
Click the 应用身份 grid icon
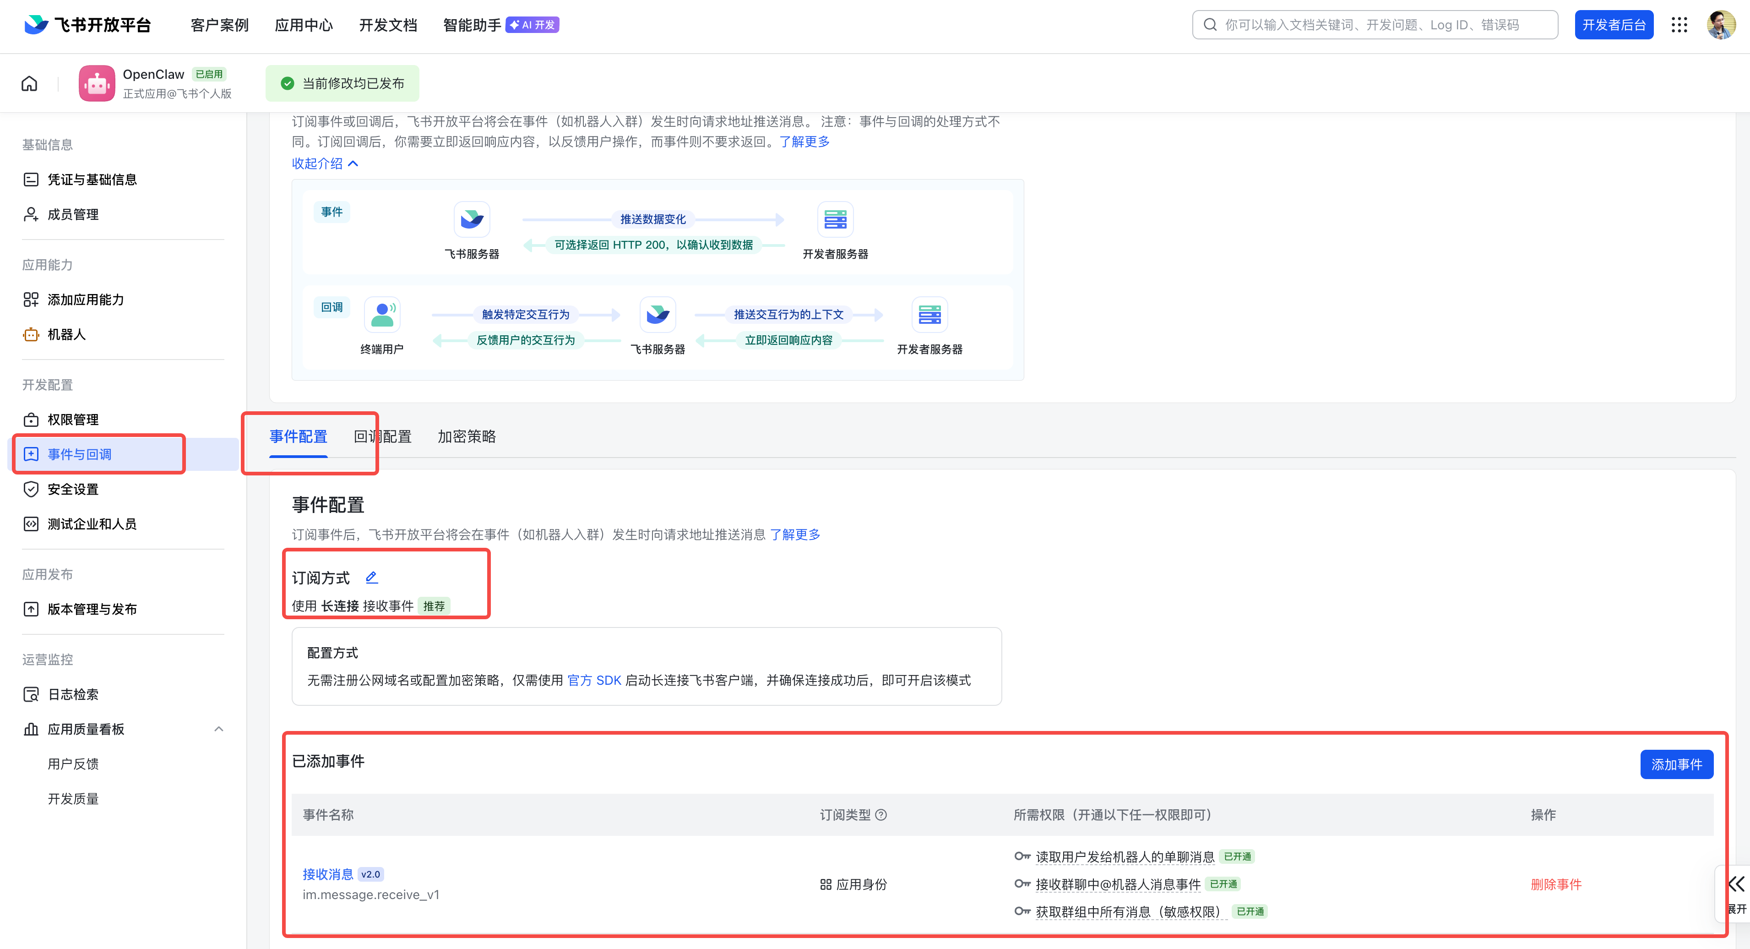pyautogui.click(x=826, y=884)
